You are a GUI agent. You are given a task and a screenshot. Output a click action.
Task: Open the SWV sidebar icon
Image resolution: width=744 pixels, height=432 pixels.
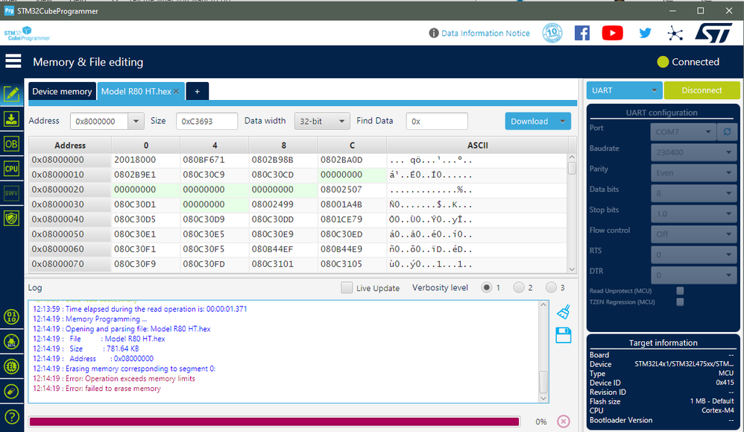click(11, 192)
